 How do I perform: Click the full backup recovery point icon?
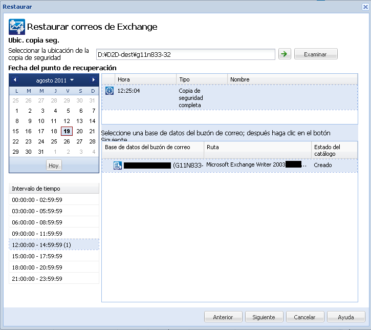coord(109,91)
